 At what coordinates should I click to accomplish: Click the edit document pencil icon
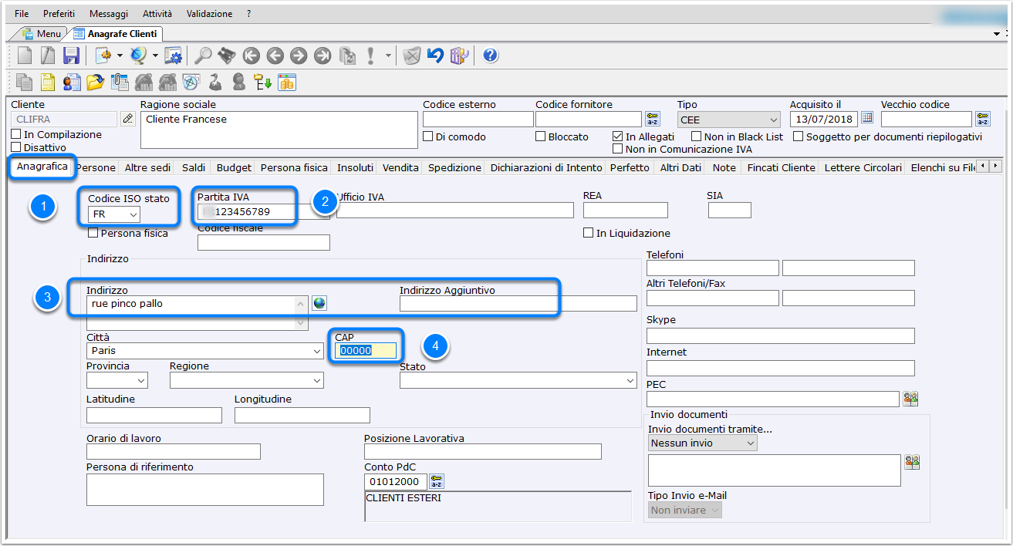48,56
